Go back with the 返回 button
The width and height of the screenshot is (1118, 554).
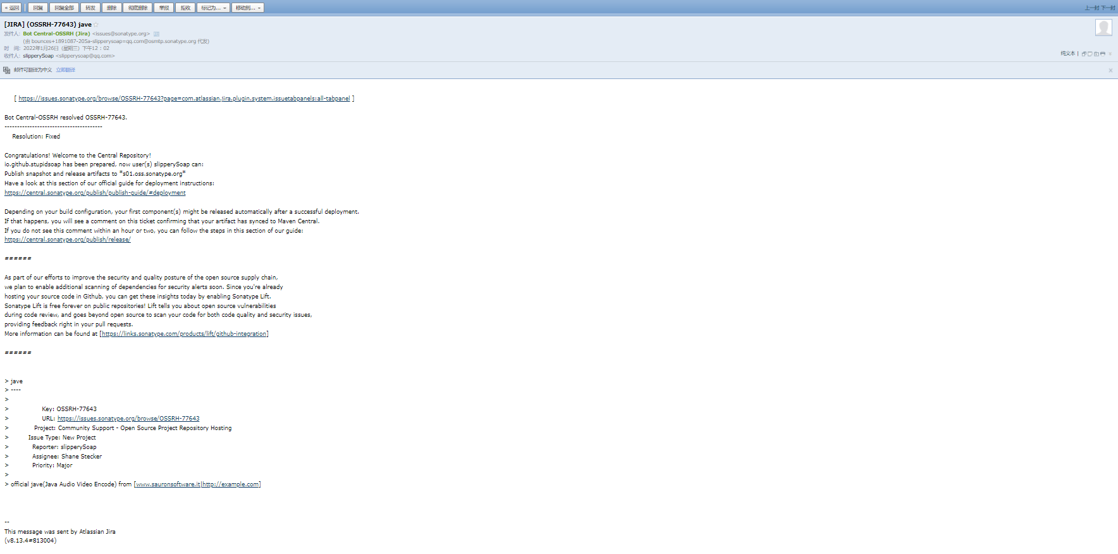point(12,8)
